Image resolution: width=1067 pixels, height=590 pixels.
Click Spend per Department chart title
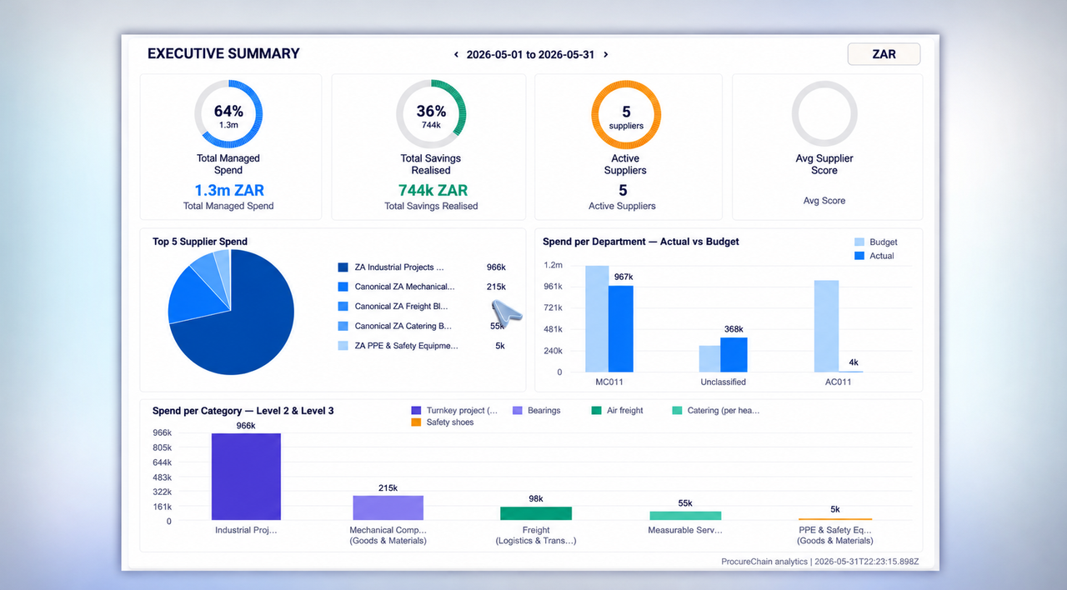tap(641, 242)
